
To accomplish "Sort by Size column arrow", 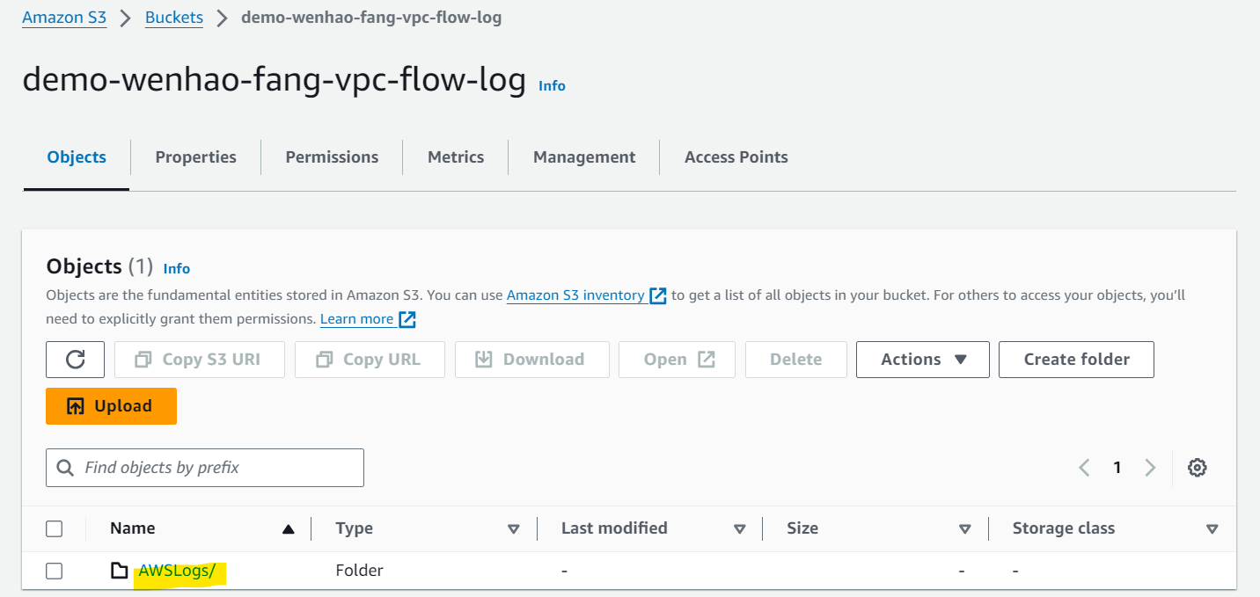I will [x=965, y=529].
